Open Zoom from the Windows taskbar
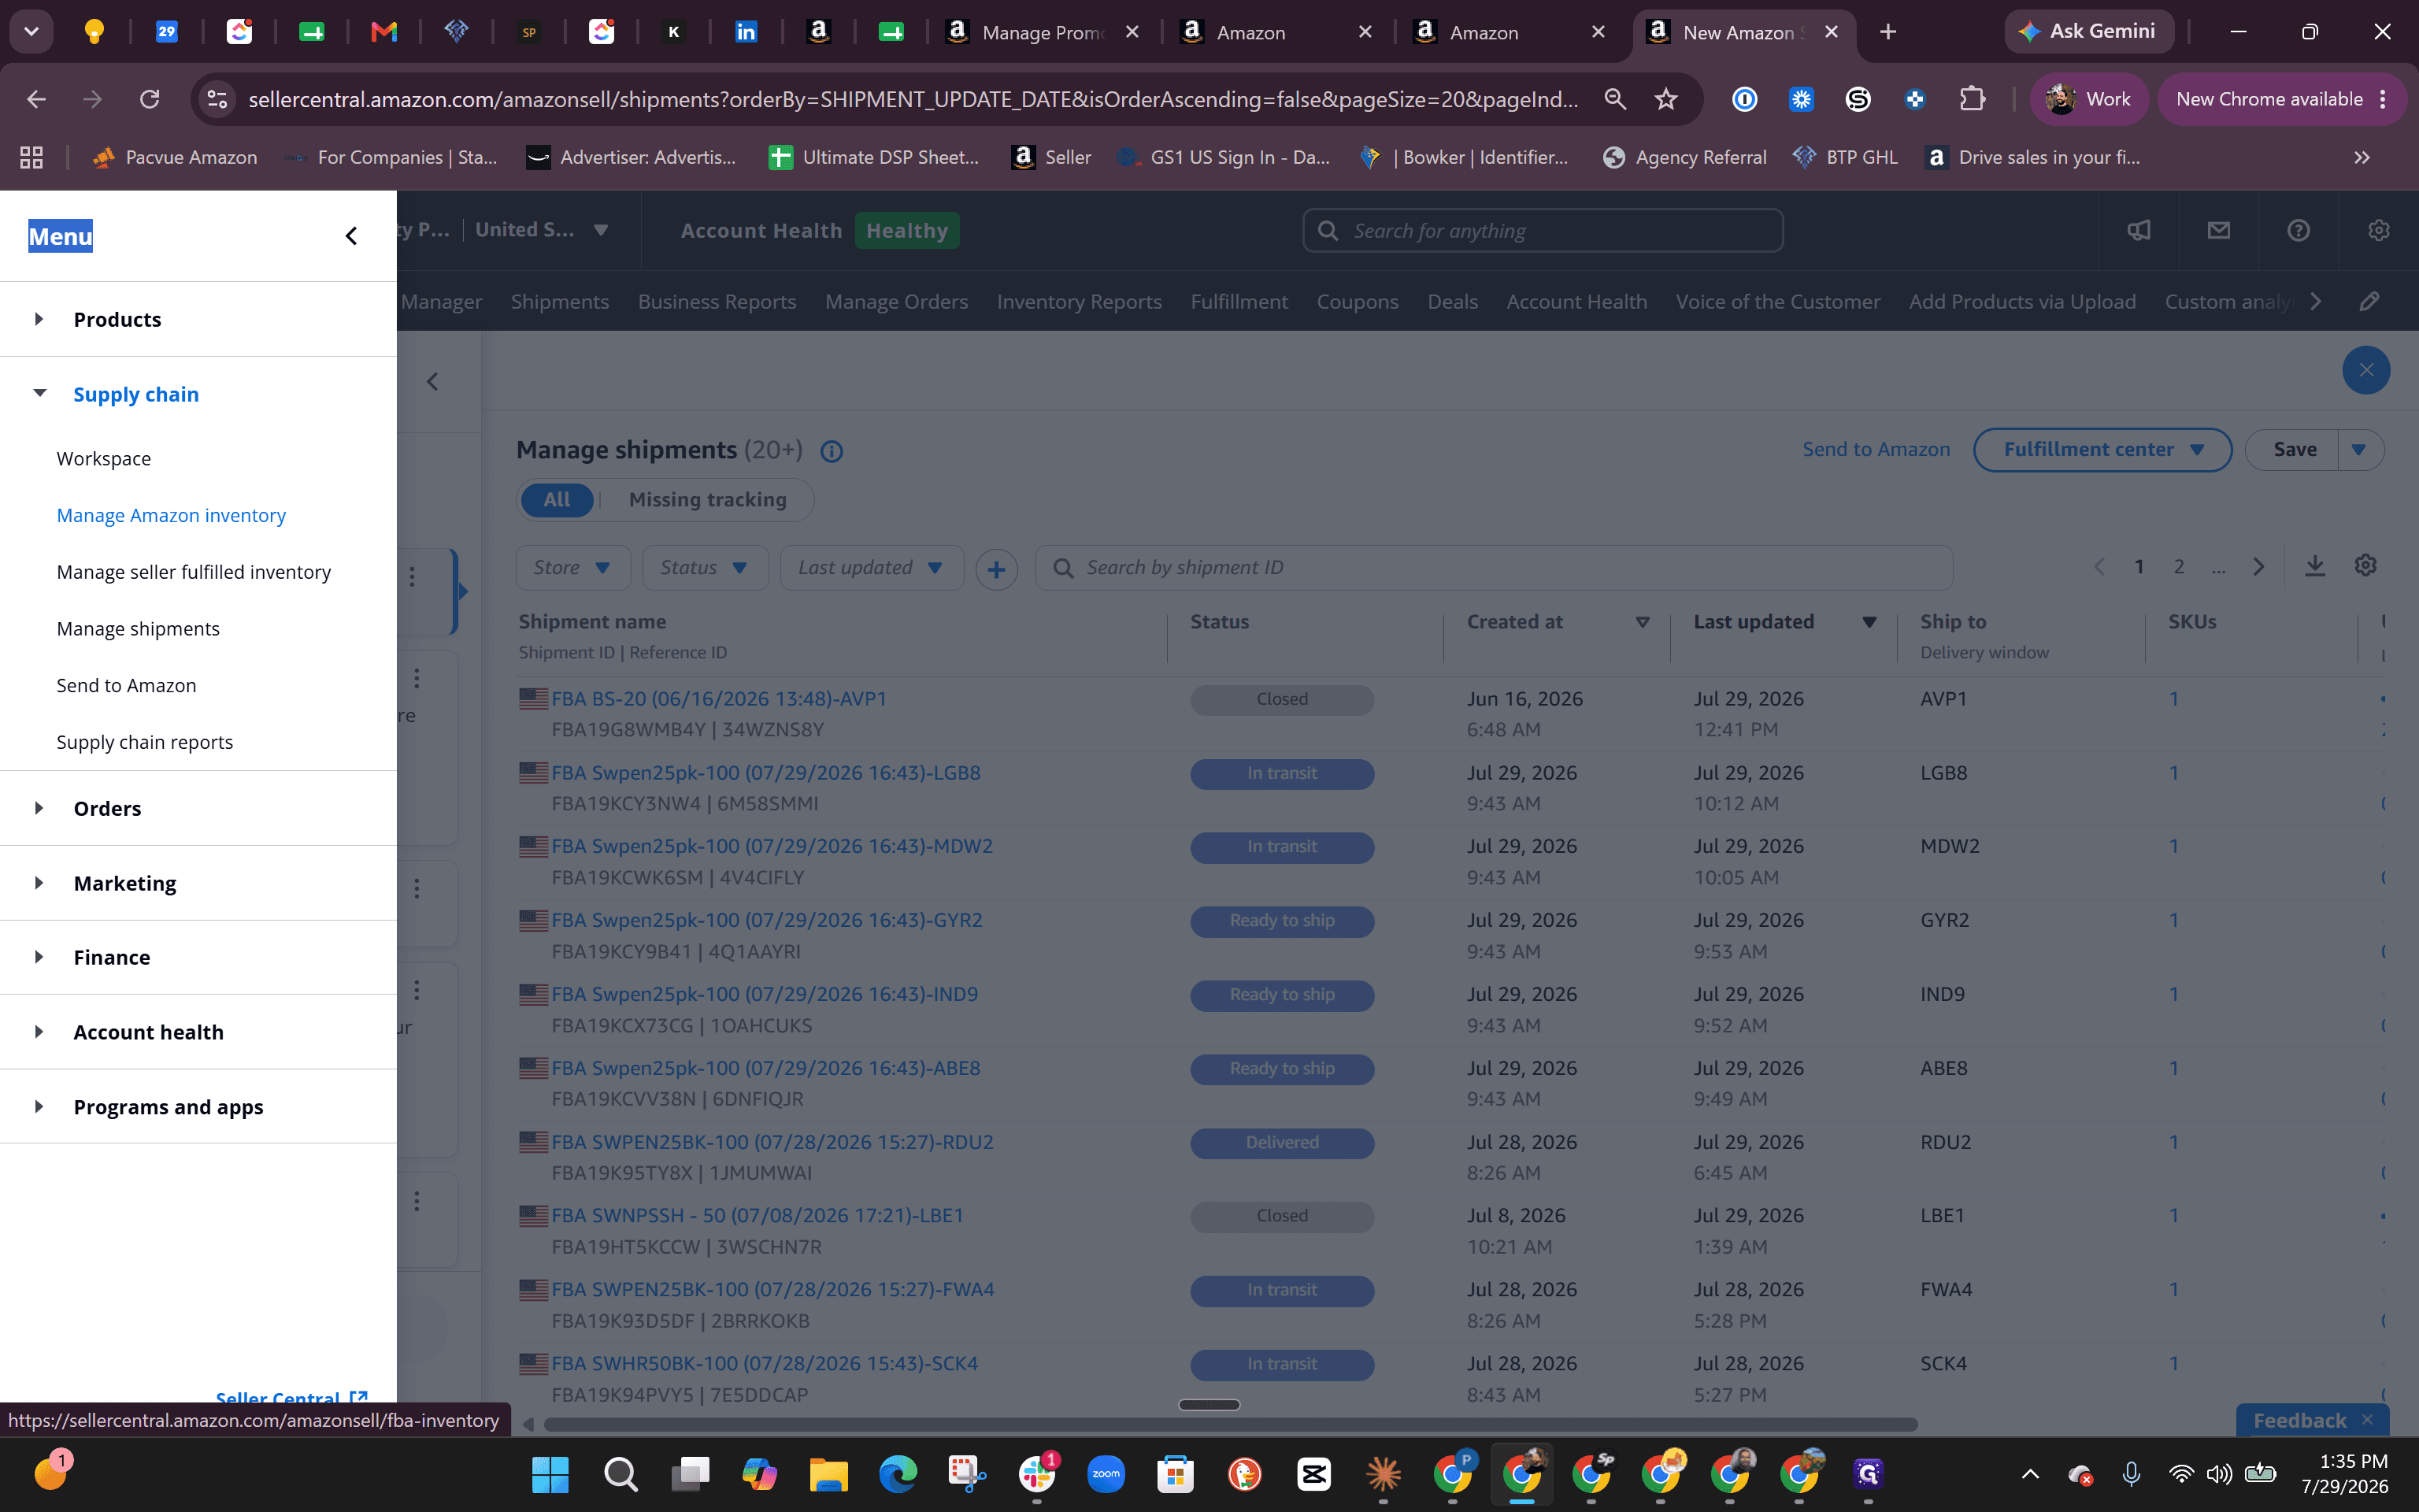The height and width of the screenshot is (1512, 2419). [1106, 1474]
